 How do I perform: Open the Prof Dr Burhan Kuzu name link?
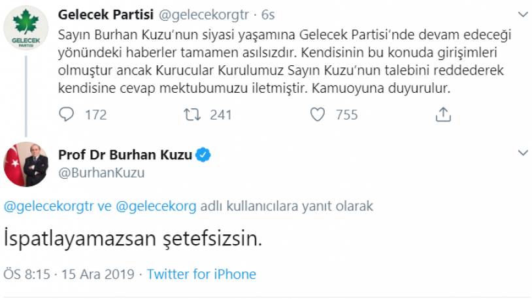tap(125, 155)
